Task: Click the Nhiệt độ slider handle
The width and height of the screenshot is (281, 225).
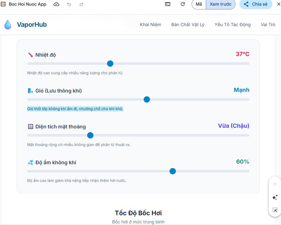Action: (110, 64)
